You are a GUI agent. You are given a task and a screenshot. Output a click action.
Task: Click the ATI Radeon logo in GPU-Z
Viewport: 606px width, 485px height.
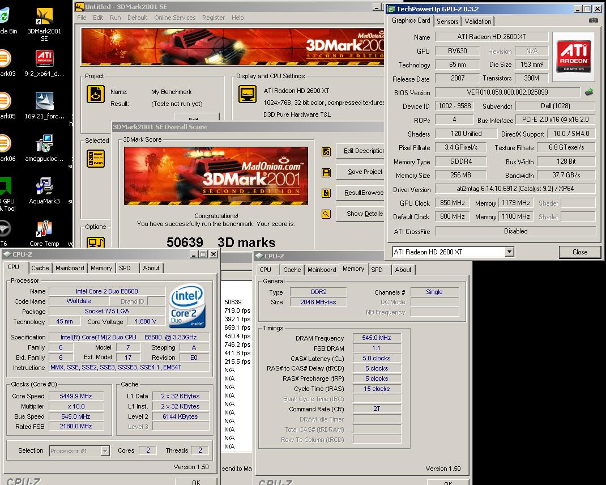coord(574,57)
